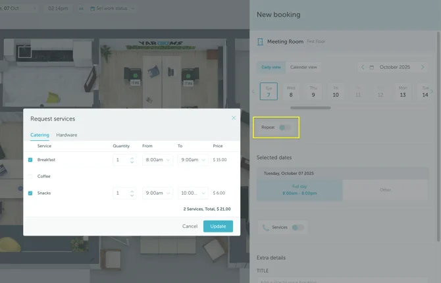
Task: Click the Meeting Room door icon
Action: [x=260, y=41]
